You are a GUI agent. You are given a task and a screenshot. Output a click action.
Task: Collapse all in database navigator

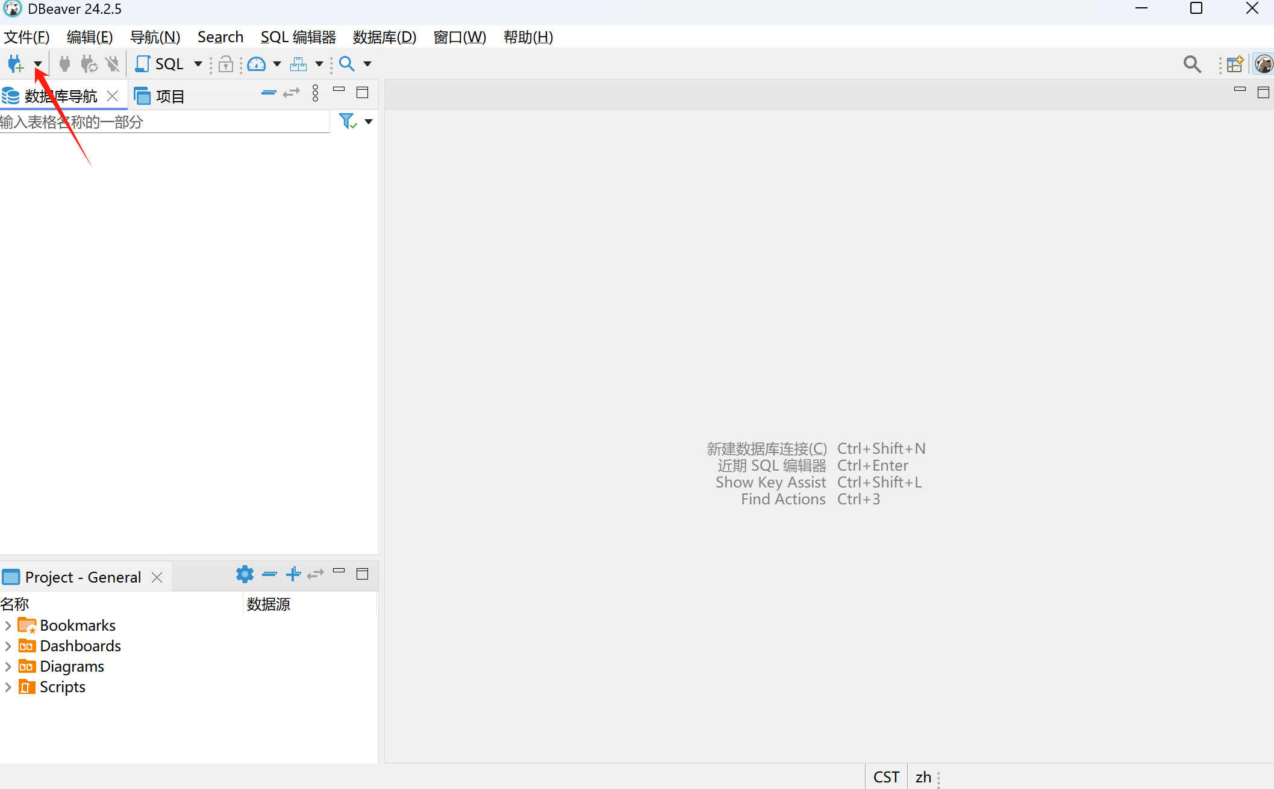pyautogui.click(x=269, y=93)
